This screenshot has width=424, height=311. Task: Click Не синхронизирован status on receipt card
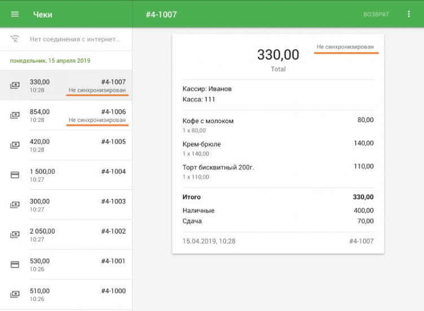[x=345, y=47]
